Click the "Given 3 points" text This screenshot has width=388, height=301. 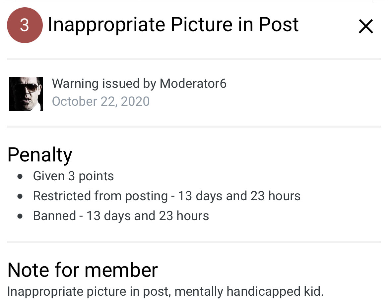coord(73,176)
